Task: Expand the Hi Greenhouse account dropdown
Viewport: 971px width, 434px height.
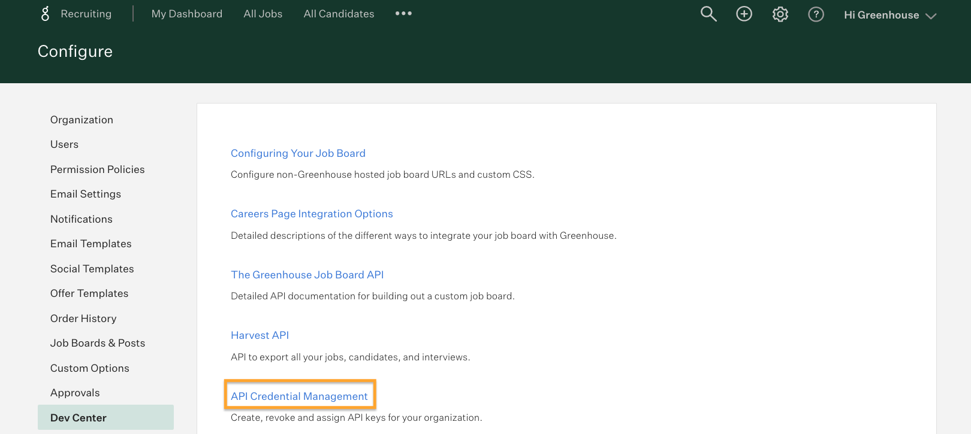Action: (889, 15)
